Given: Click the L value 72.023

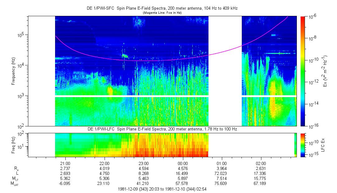Looking at the screenshot, I should (222, 173).
